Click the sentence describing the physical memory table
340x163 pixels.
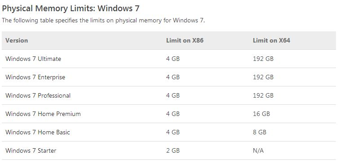click(103, 21)
